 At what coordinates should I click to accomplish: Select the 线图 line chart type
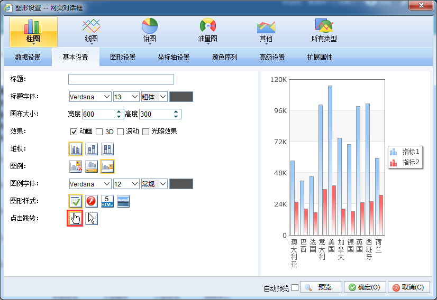[91, 31]
